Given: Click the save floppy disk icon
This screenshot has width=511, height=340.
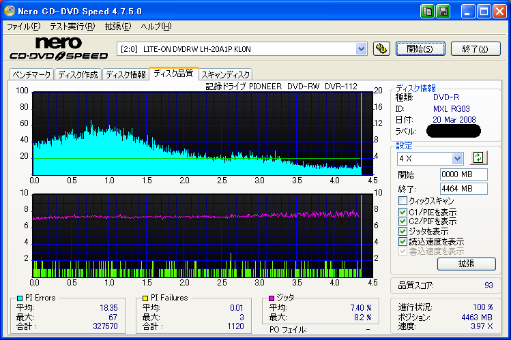Looking at the screenshot, I should click(443, 12).
